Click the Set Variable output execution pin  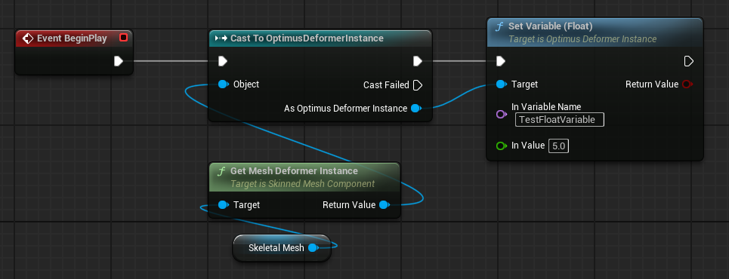pyautogui.click(x=688, y=61)
